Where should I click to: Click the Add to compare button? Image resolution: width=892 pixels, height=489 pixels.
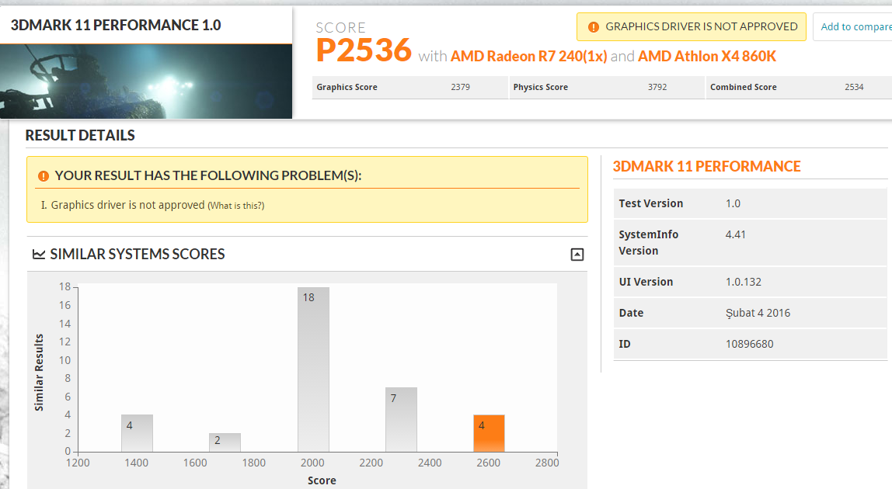tap(852, 26)
